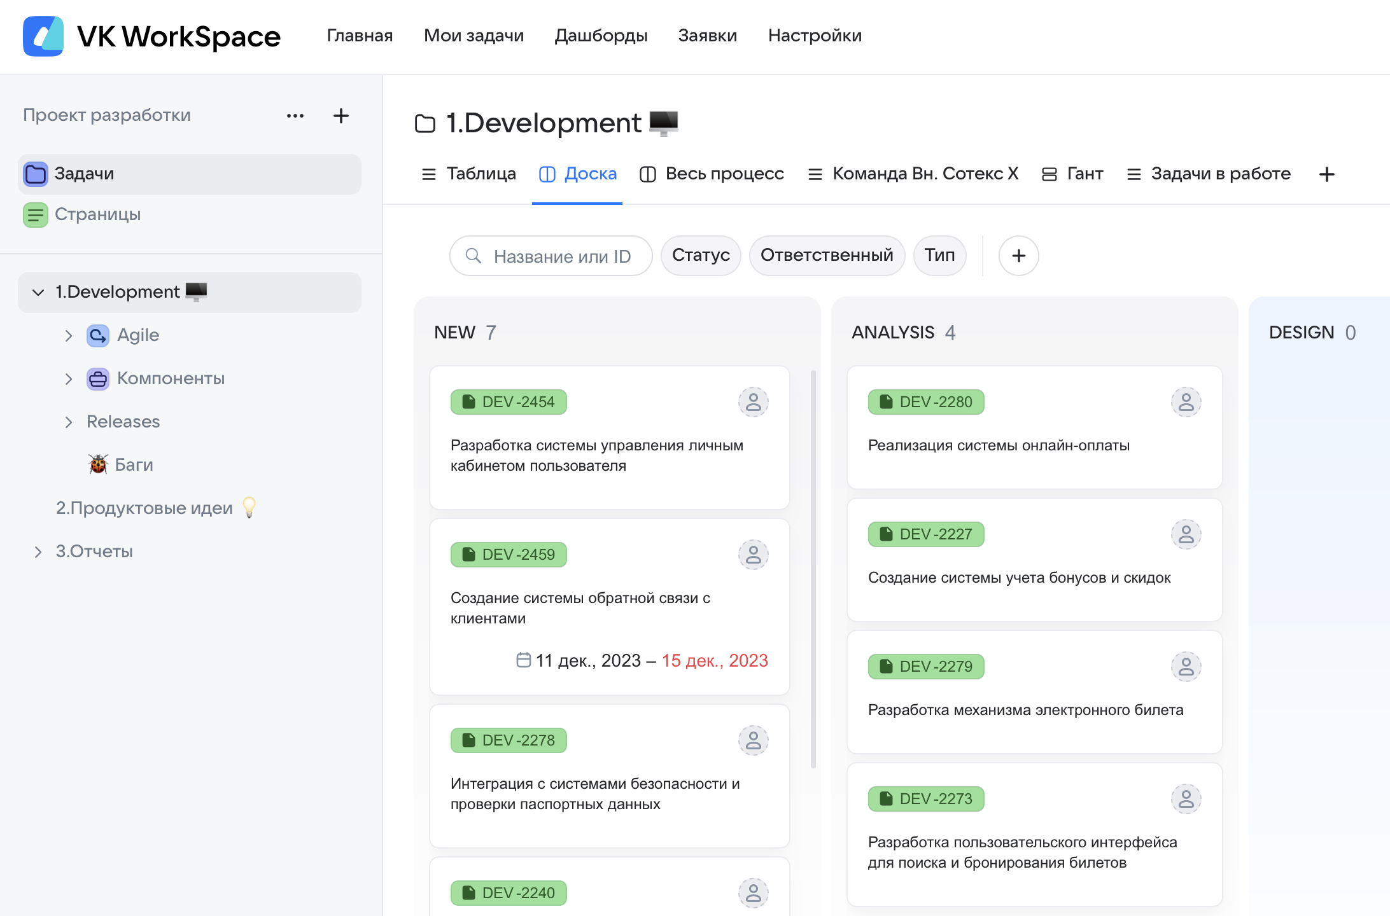This screenshot has width=1390, height=916.
Task: Open Дашборды in top navigation
Action: click(x=601, y=36)
